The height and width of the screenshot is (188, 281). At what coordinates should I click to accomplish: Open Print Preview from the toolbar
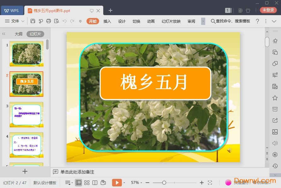[57, 21]
